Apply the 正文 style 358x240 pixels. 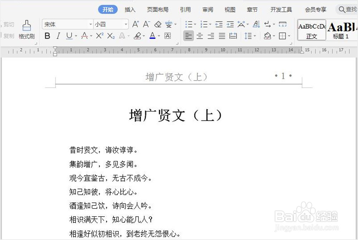tap(312, 30)
